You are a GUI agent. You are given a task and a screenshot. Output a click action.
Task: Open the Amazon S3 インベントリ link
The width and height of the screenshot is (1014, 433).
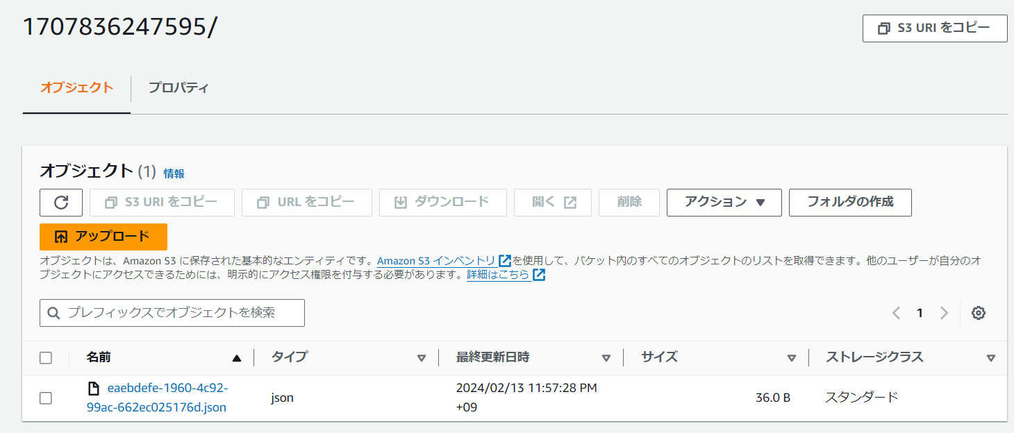coord(436,261)
